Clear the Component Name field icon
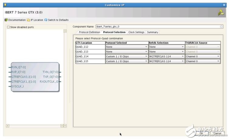This screenshot has height=140, width=230. coord(221,27)
